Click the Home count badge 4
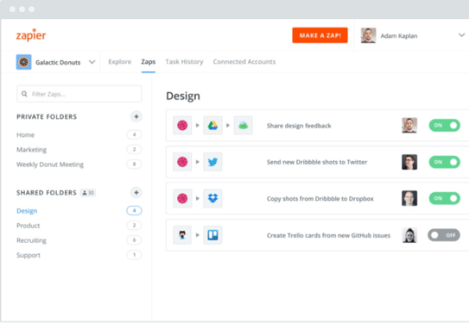The width and height of the screenshot is (469, 323). (x=134, y=134)
